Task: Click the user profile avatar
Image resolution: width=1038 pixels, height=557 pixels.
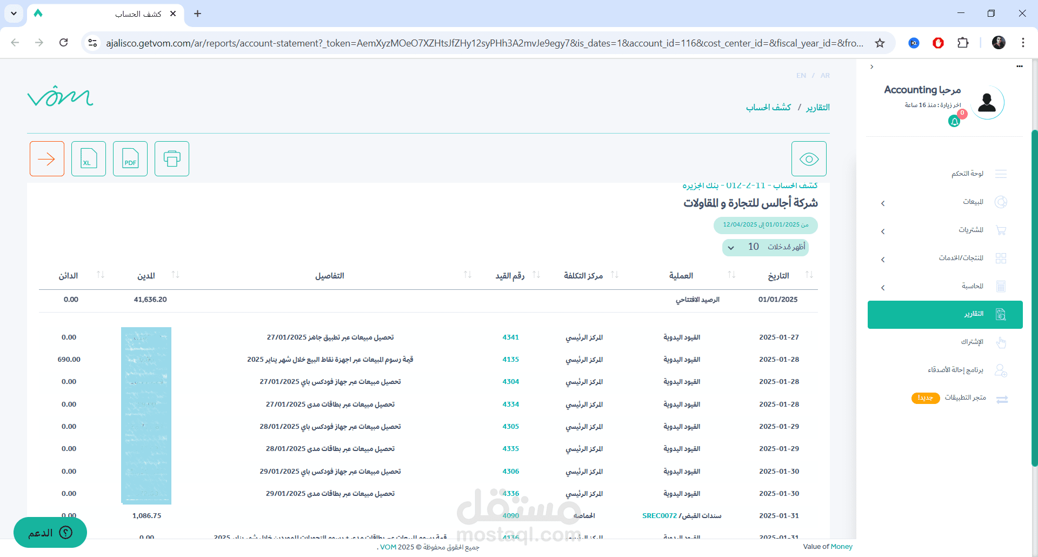Action: pyautogui.click(x=987, y=102)
